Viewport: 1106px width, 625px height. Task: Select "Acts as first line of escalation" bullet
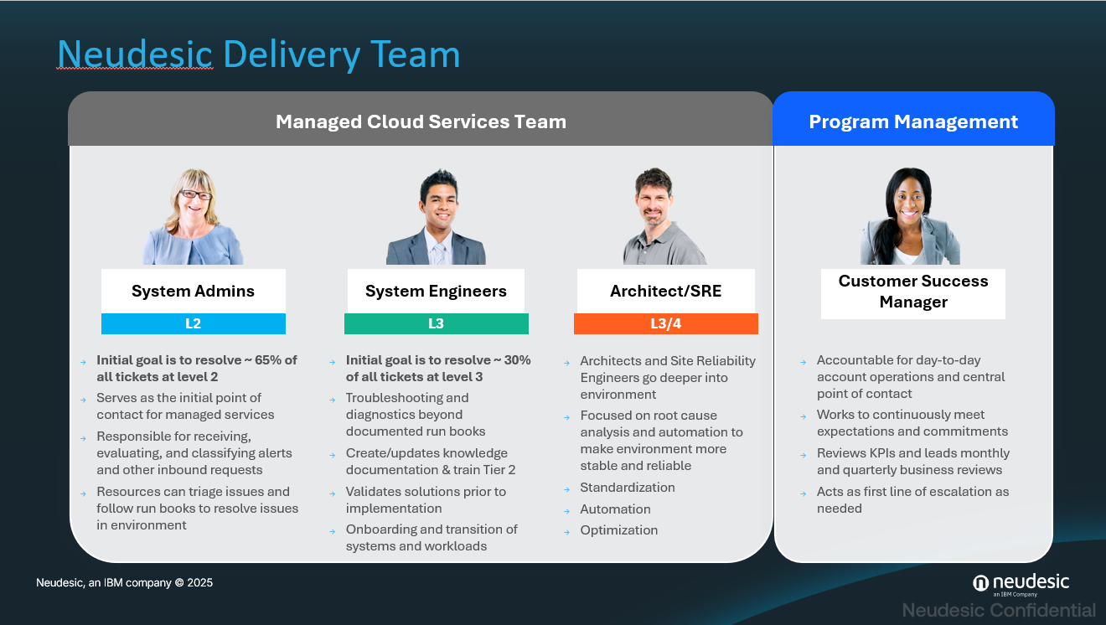pos(913,500)
